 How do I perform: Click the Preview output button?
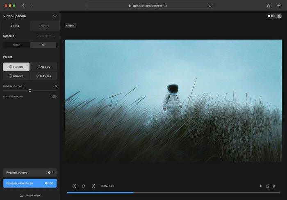[x=30, y=172]
